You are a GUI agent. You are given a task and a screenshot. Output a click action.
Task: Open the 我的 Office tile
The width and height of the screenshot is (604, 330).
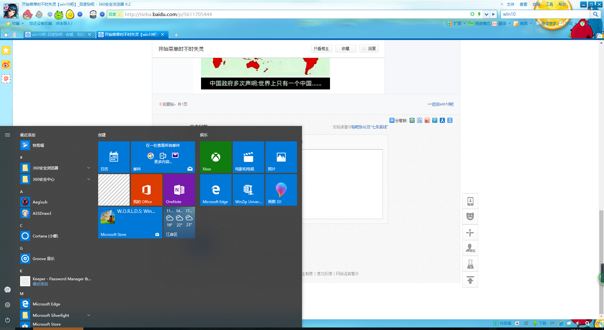147,190
